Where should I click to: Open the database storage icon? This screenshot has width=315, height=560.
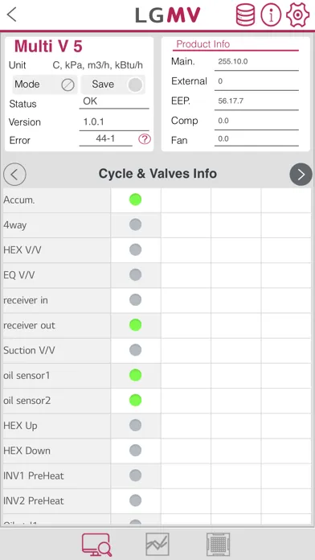(x=245, y=14)
